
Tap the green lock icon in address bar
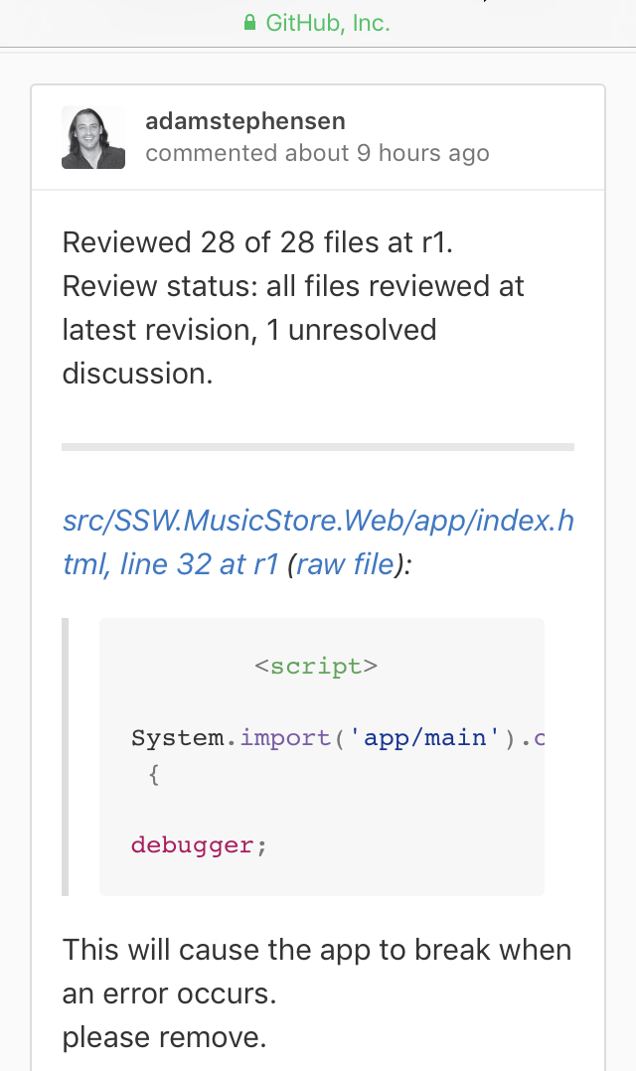250,23
